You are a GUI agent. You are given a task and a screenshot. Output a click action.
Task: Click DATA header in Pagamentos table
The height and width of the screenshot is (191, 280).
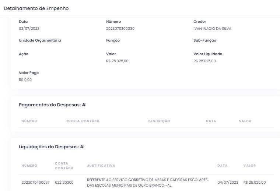[x=211, y=121]
